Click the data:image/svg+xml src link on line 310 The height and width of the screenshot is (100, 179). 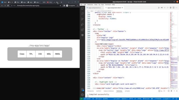coord(135,40)
